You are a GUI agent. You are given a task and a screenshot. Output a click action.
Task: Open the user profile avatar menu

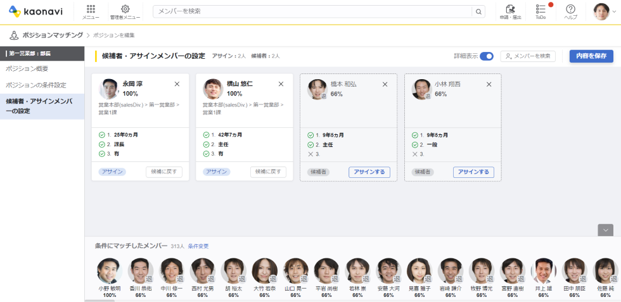(601, 11)
